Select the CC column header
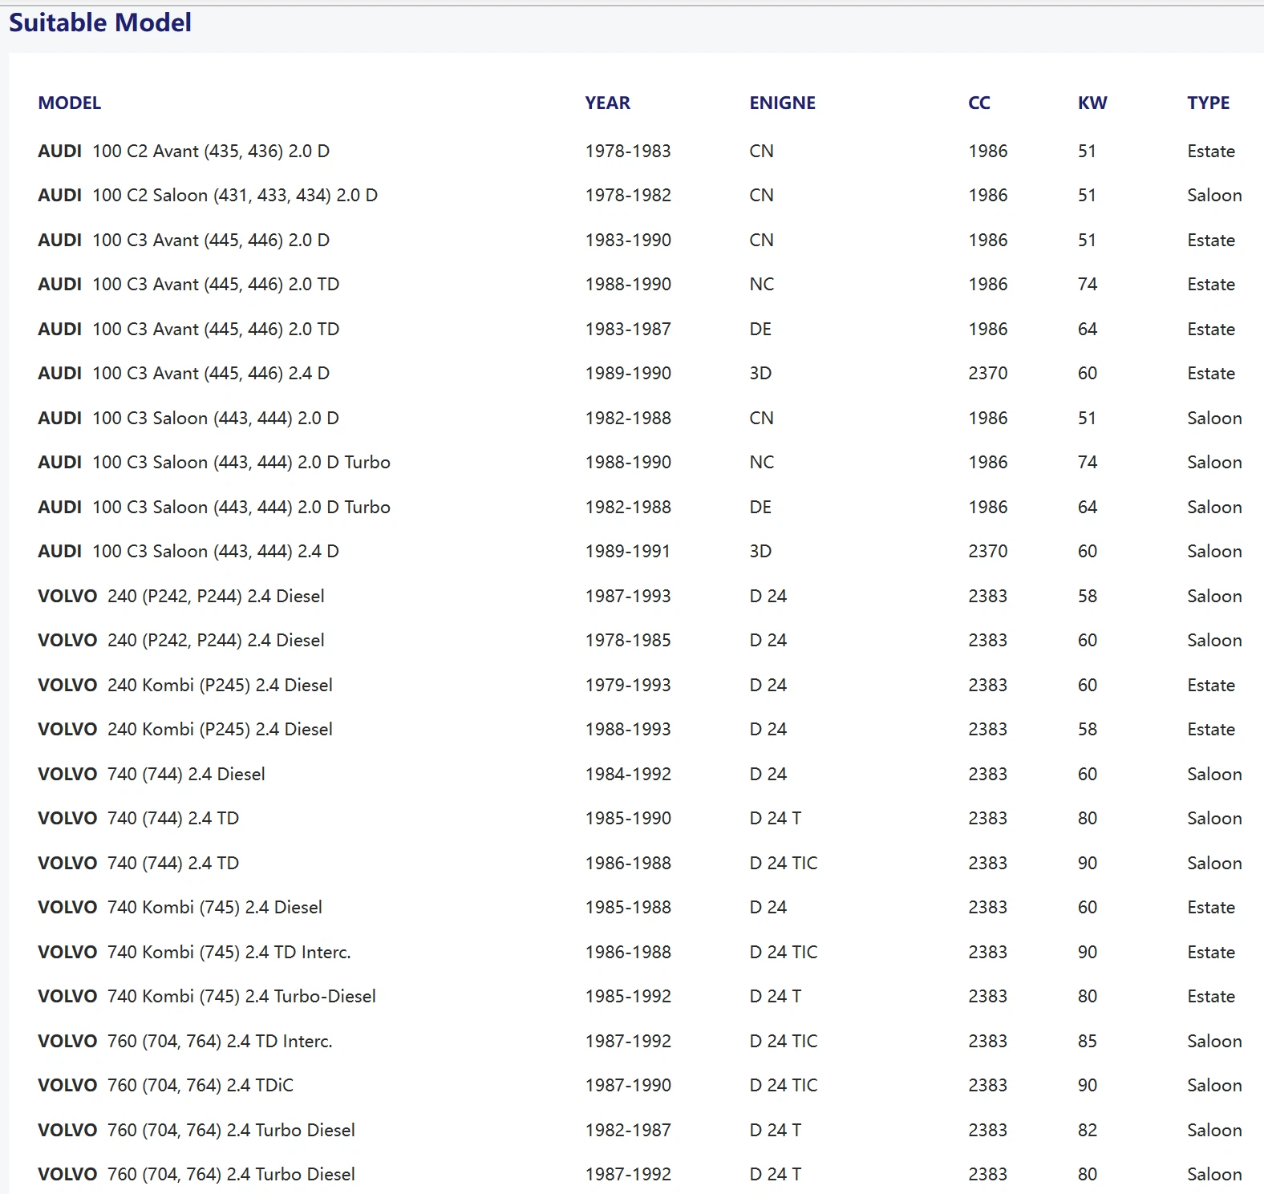1264x1194 pixels. click(978, 103)
